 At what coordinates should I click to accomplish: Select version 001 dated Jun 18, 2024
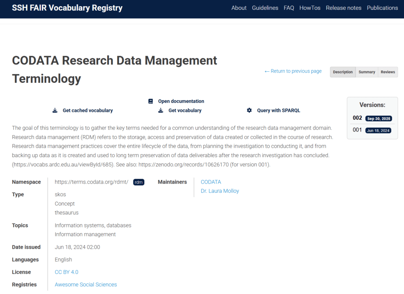tap(372, 130)
